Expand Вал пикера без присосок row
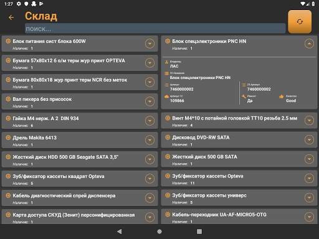Screen dimensions: 319x239 tap(150, 101)
